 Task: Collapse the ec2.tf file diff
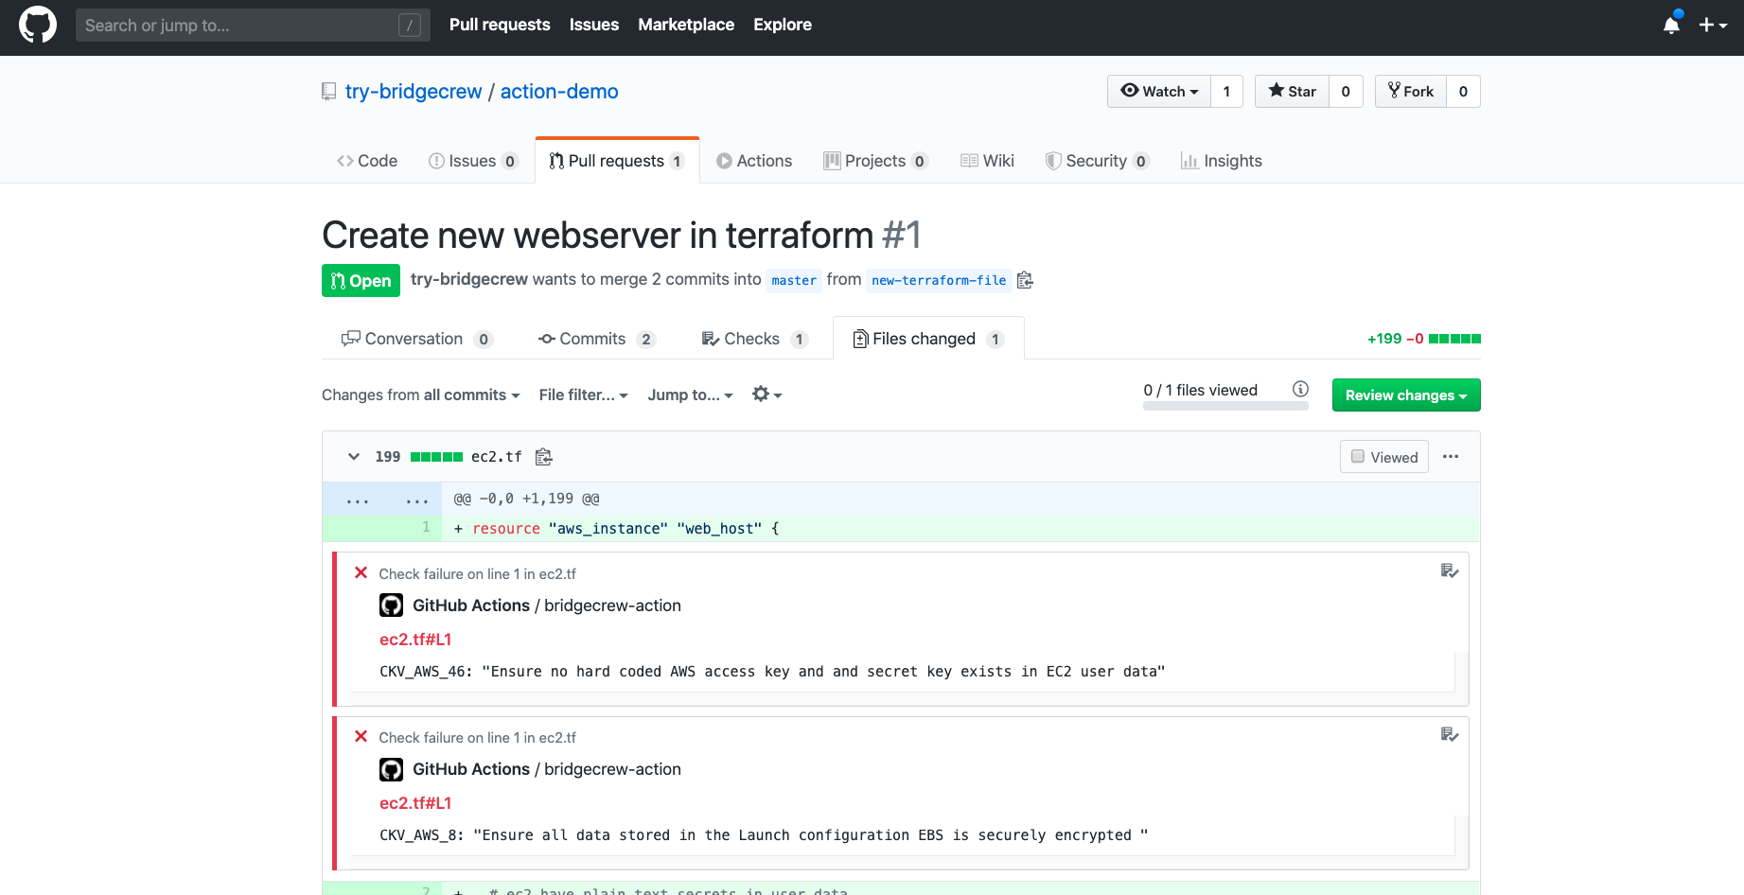(x=354, y=457)
